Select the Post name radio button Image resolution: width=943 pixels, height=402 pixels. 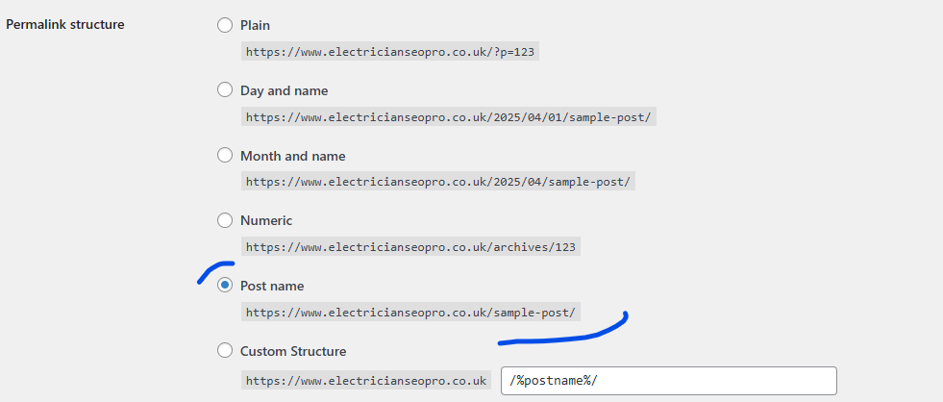(224, 286)
